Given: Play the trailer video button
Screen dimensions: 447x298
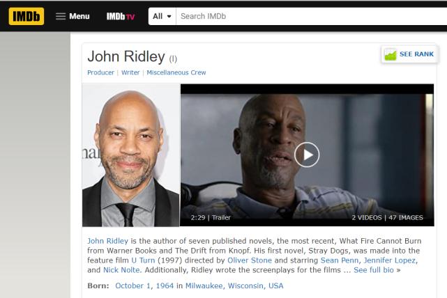Looking at the screenshot, I should point(307,155).
